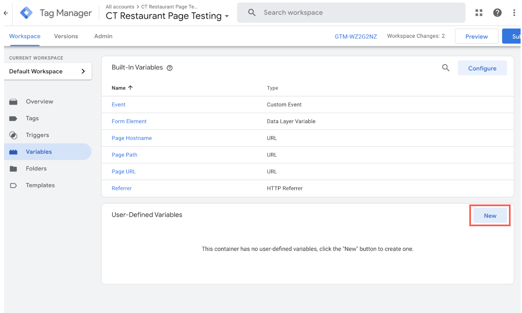Open Overview in the sidebar
This screenshot has height=313, width=522.
point(40,101)
